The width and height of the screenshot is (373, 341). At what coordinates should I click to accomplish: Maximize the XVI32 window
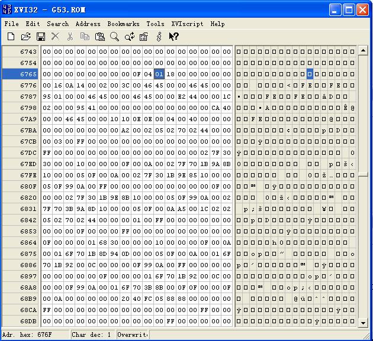coord(349,10)
